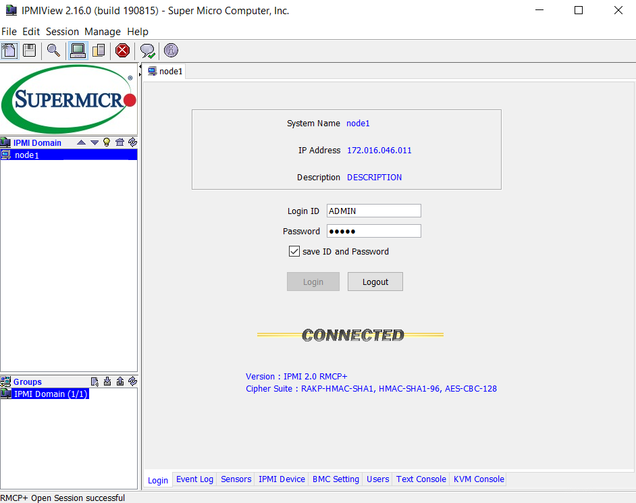
Task: Click the Version : IPMI 2.0 RMCP+ text
Action: click(296, 377)
